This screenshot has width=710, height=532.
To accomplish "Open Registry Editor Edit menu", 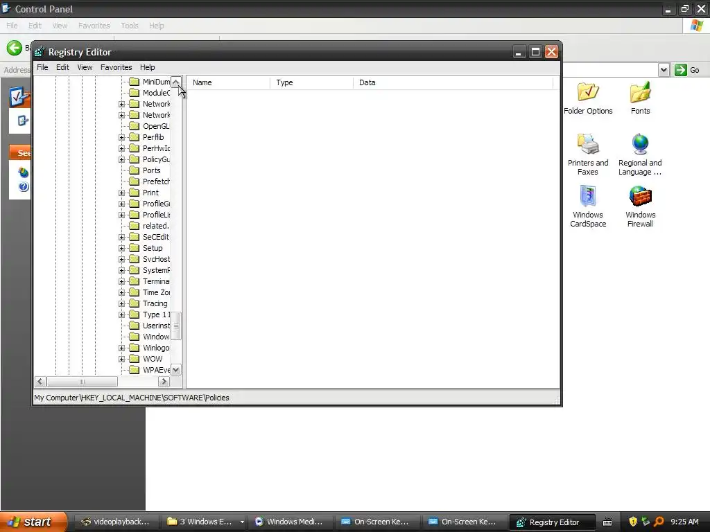I will pos(62,67).
